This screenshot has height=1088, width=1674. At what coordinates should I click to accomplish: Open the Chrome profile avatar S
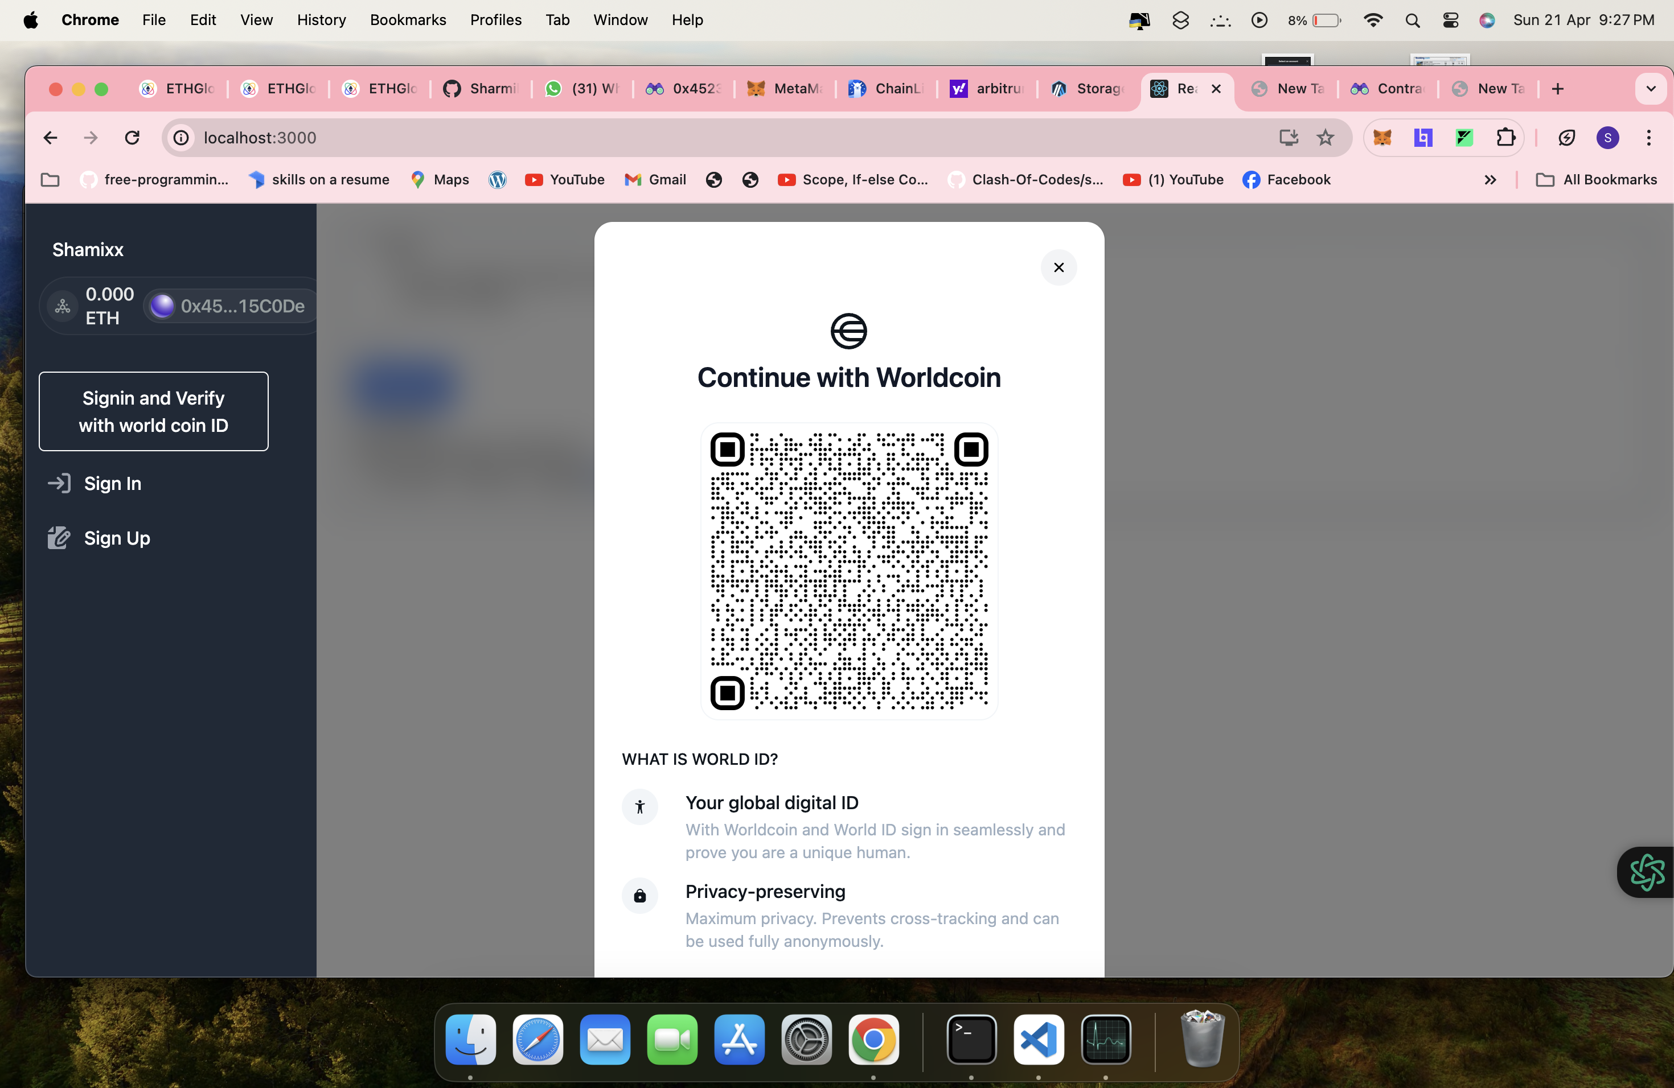[1608, 138]
